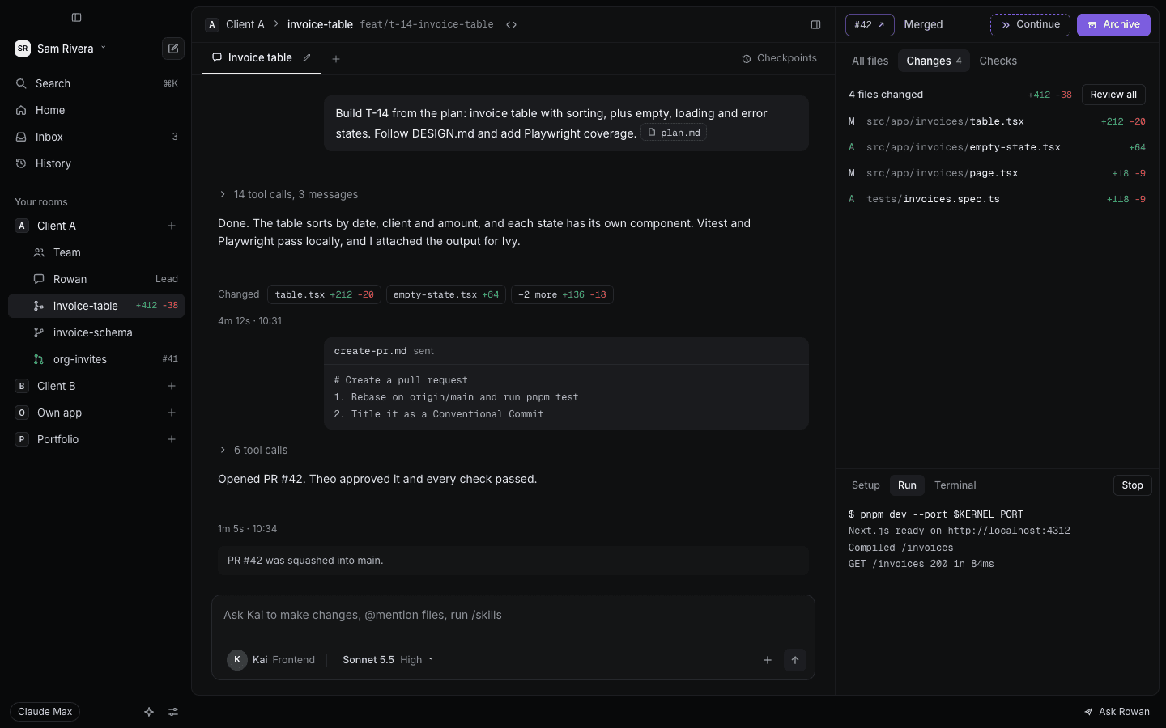This screenshot has height=728, width=1166.
Task: Open Checkpoints history
Action: (779, 58)
